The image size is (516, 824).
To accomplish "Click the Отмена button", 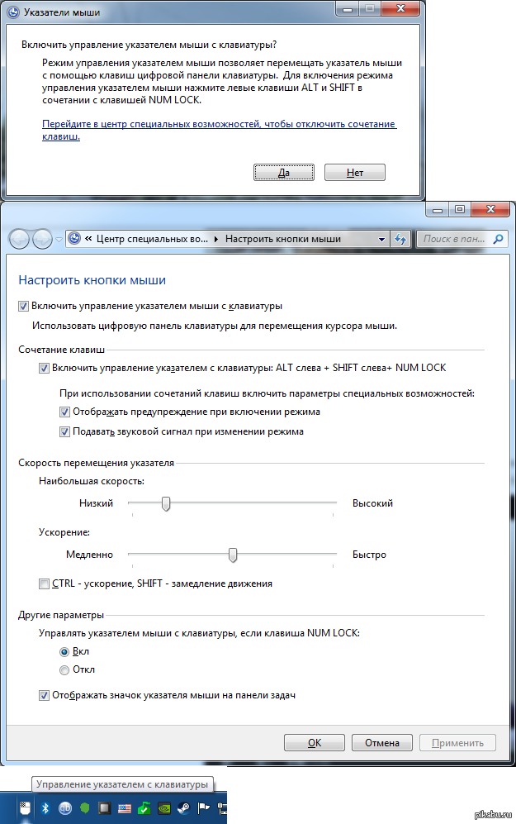I will point(382,742).
